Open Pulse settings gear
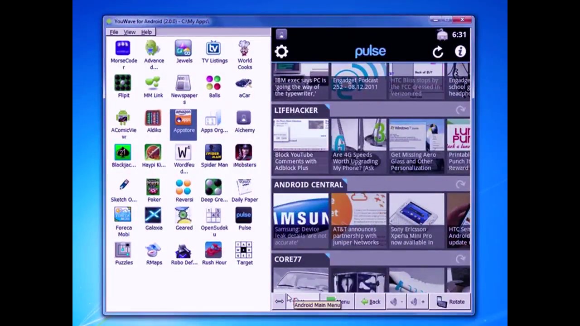 point(281,52)
